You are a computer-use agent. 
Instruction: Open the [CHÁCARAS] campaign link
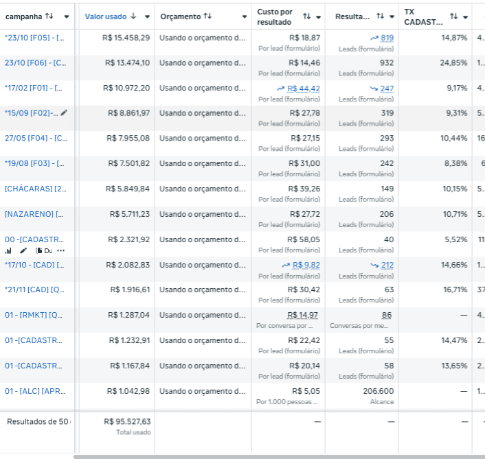coord(36,189)
